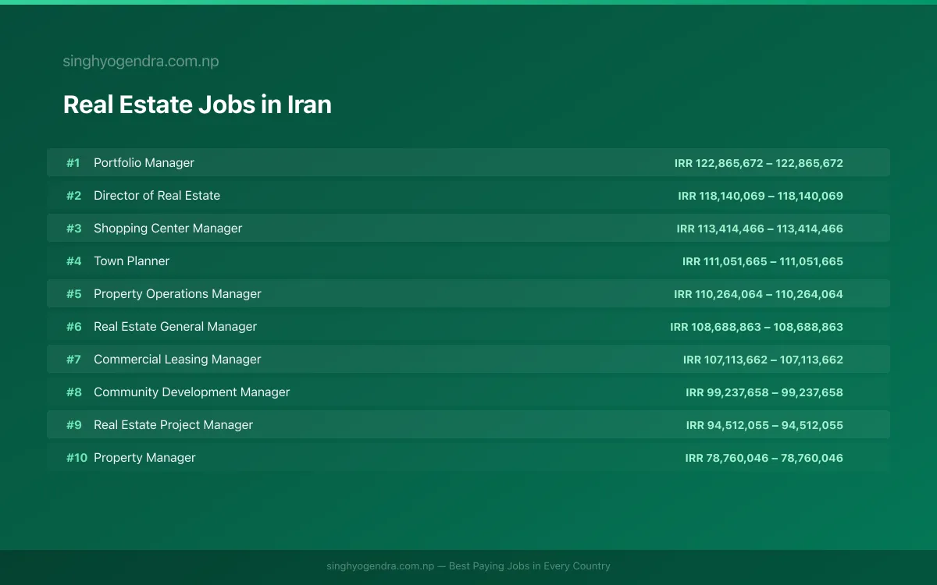This screenshot has width=937, height=585.
Task: Click the Property Manager job title at #10
Action: 144,458
